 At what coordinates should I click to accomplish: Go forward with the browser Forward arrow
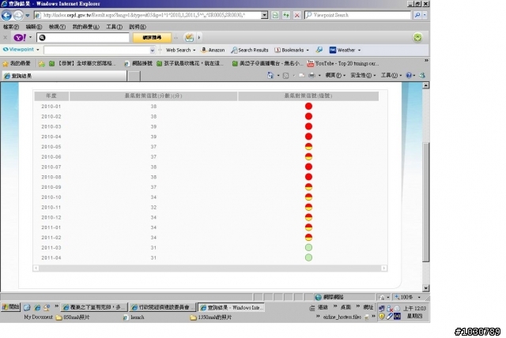click(x=18, y=15)
